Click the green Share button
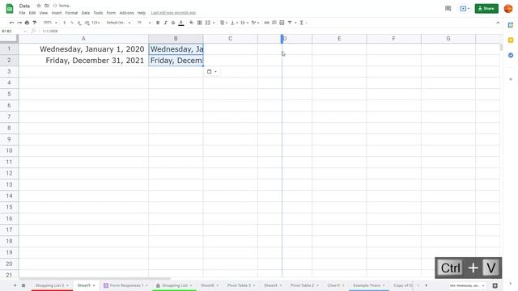The image size is (518, 291). [x=486, y=9]
